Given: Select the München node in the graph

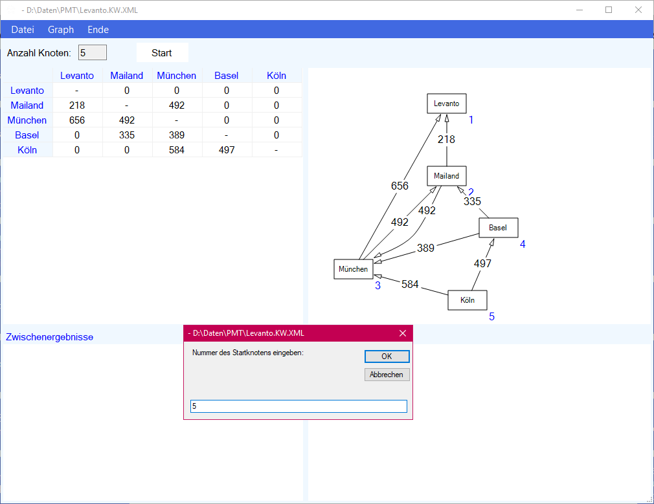Looking at the screenshot, I should [354, 269].
